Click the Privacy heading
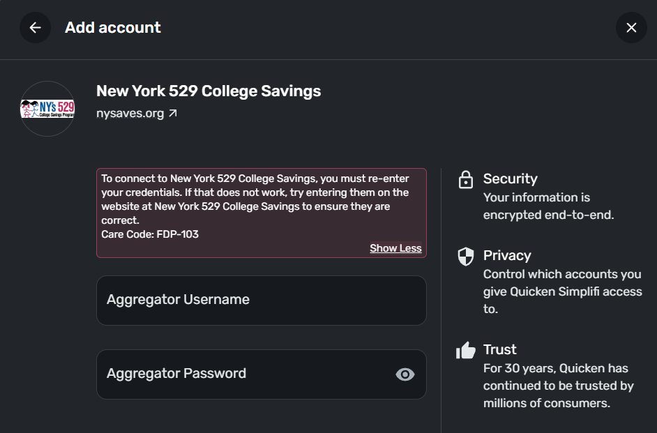The height and width of the screenshot is (433, 657). pyautogui.click(x=507, y=255)
